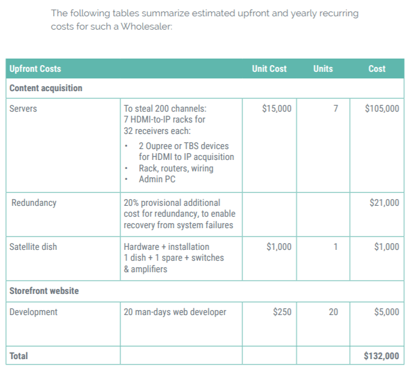Viewport: 412px width, 373px height.
Task: Click the $250 development unit cost
Action: (282, 312)
